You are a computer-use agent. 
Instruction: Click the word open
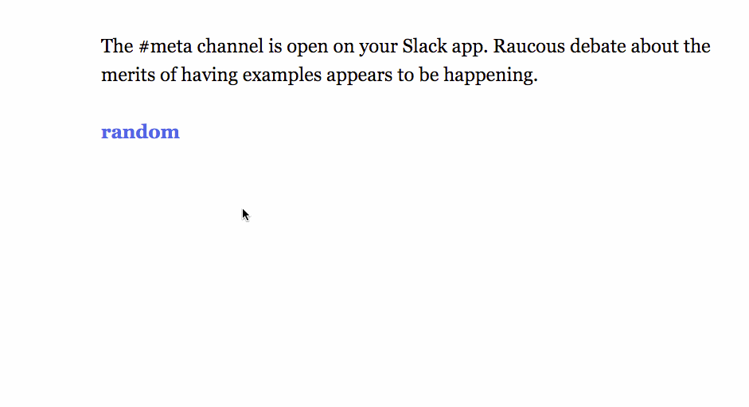[x=306, y=46]
